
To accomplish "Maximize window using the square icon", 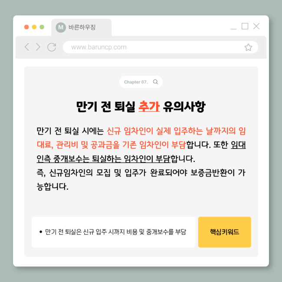I will [x=245, y=26].
